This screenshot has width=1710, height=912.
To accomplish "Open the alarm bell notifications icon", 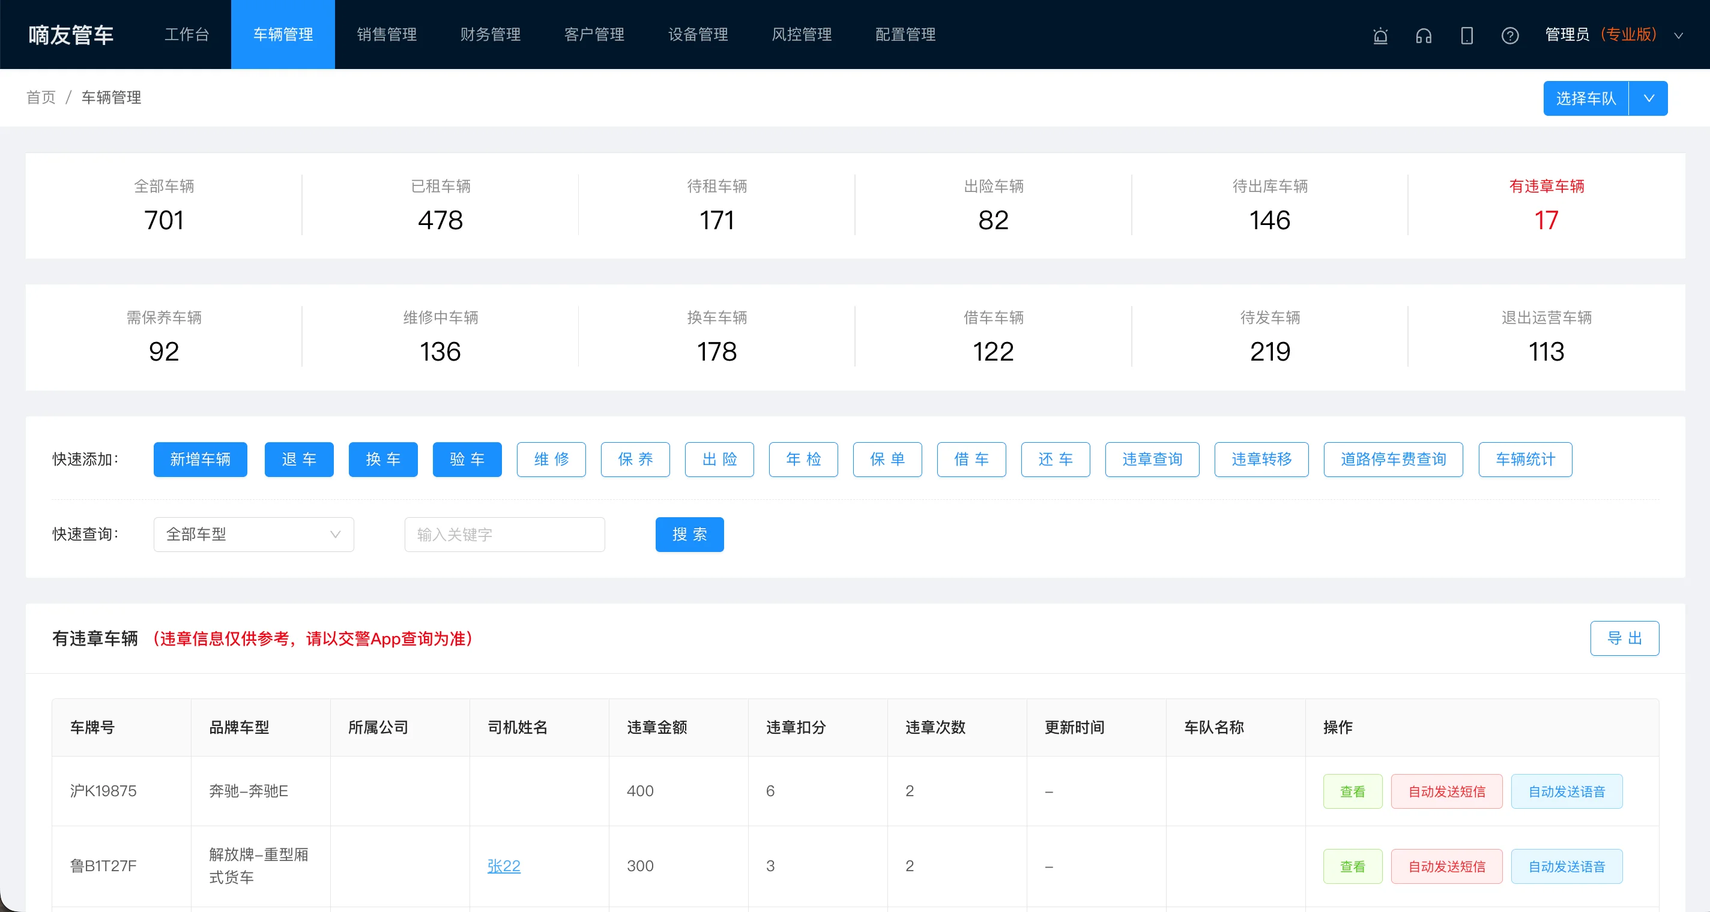I will [x=1380, y=35].
